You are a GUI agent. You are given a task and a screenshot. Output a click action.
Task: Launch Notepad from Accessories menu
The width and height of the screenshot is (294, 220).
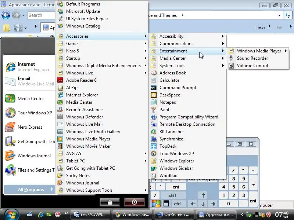[187, 102]
